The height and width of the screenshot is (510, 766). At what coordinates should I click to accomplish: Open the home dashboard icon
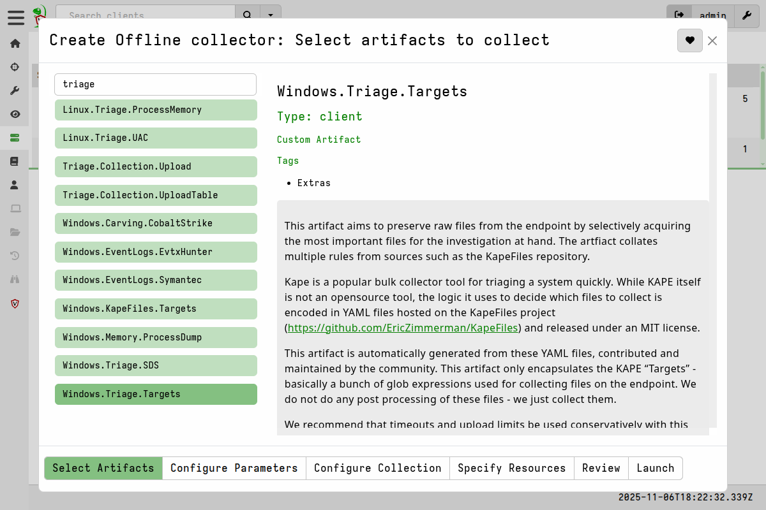[15, 43]
